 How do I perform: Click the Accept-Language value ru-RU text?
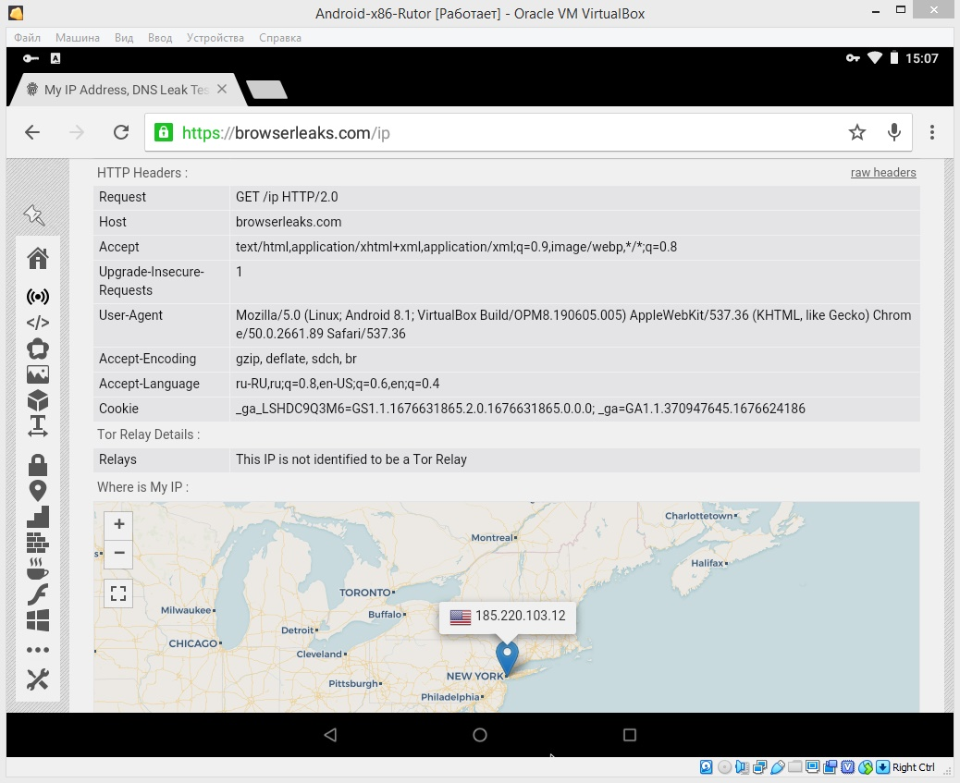338,384
